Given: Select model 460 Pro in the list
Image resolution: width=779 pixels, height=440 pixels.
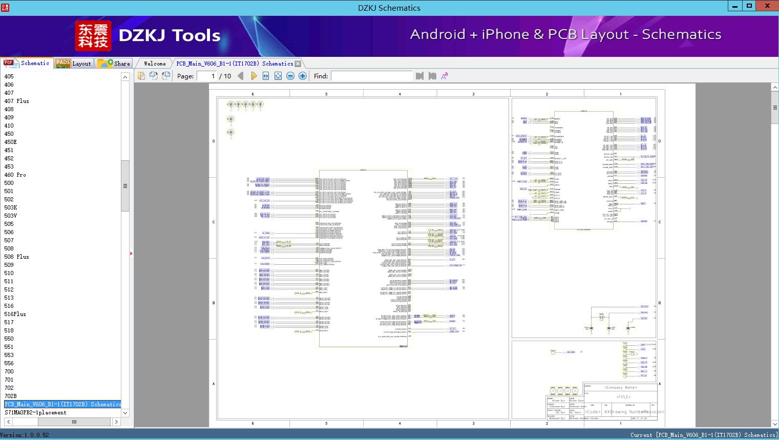Looking at the screenshot, I should tap(15, 175).
